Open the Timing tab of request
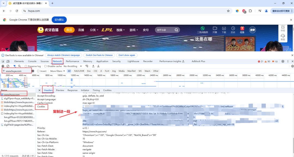Viewport: 294px width, 157px height. [96, 90]
